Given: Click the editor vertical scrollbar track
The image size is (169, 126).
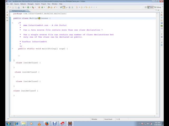Looking at the screenshot, I should [157, 64].
